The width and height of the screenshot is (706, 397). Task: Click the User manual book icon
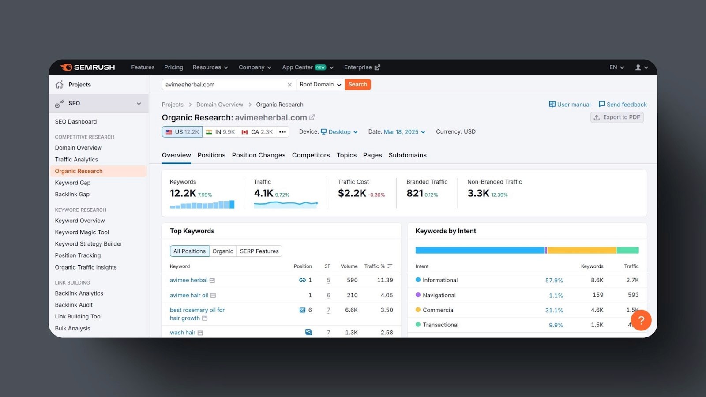point(552,105)
